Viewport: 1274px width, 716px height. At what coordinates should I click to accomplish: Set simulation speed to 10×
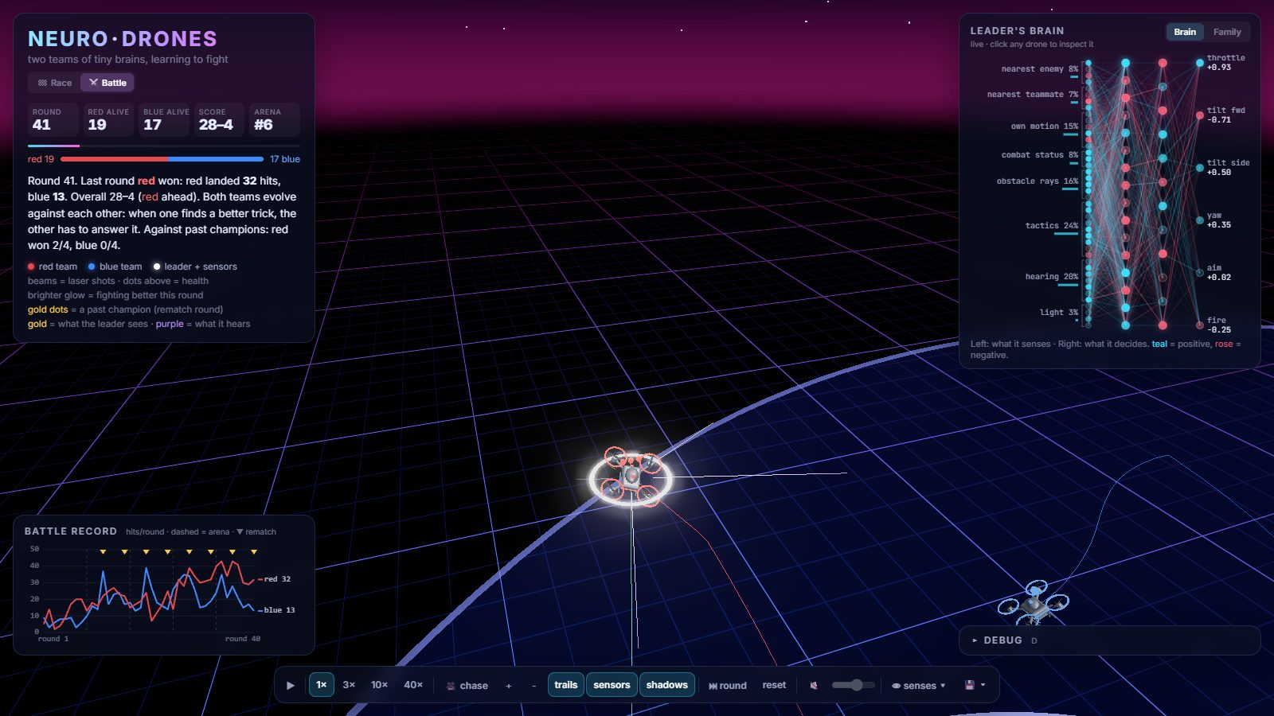tap(379, 685)
